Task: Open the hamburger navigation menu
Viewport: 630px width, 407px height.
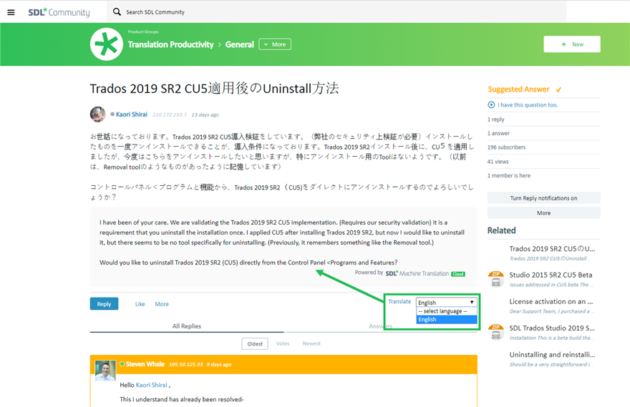Action: tap(11, 12)
